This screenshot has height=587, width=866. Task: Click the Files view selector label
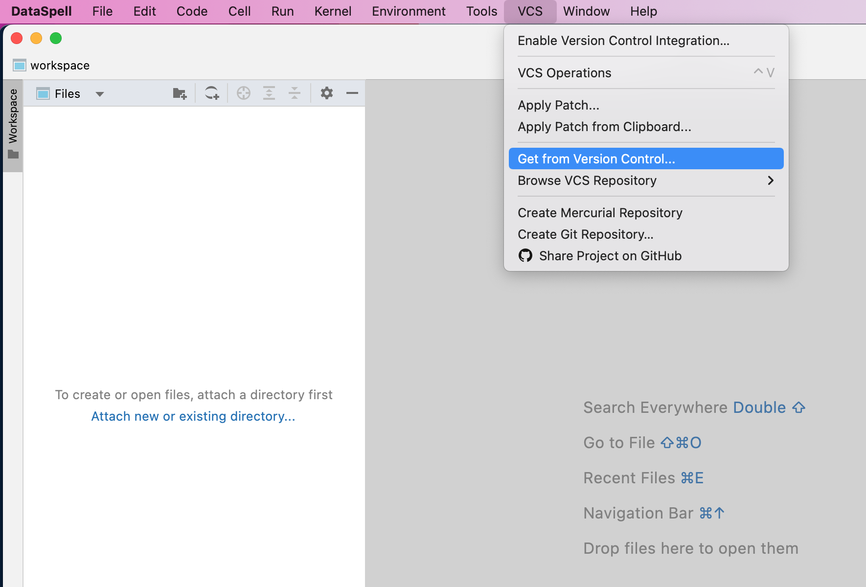68,93
